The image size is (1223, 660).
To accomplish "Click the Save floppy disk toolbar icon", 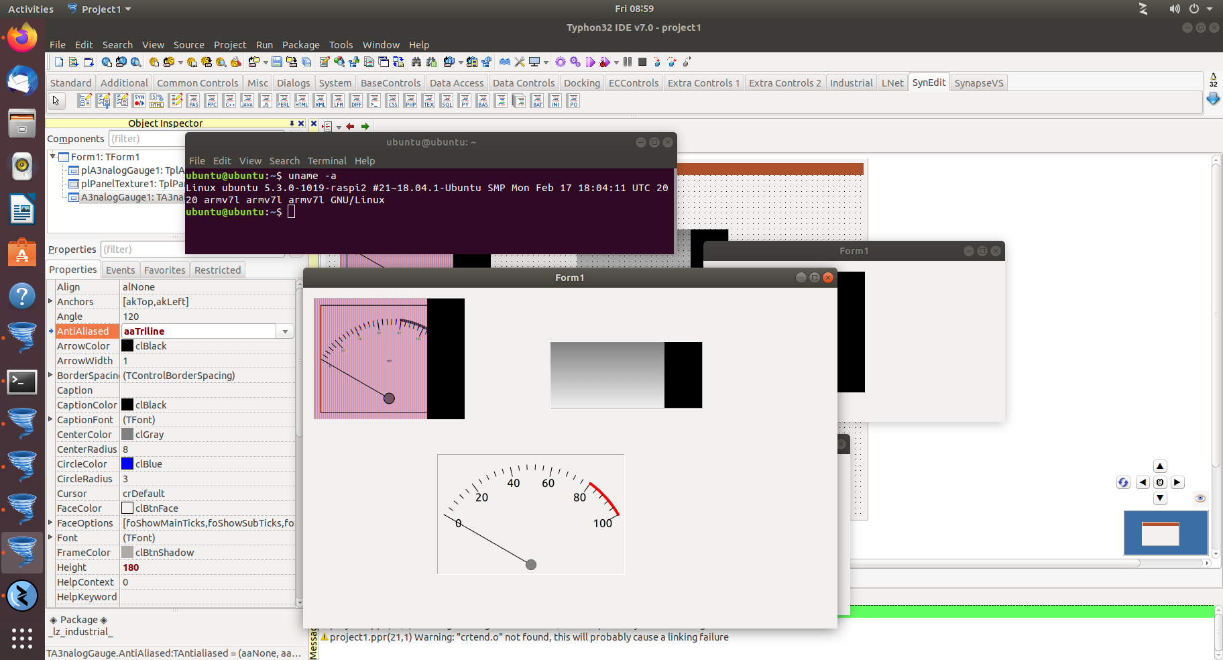I will 276,62.
